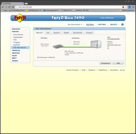Viewport: 136px width, 134px height.
Task: Click the upstream right arrow icon
Action: pyautogui.click(x=83, y=44)
